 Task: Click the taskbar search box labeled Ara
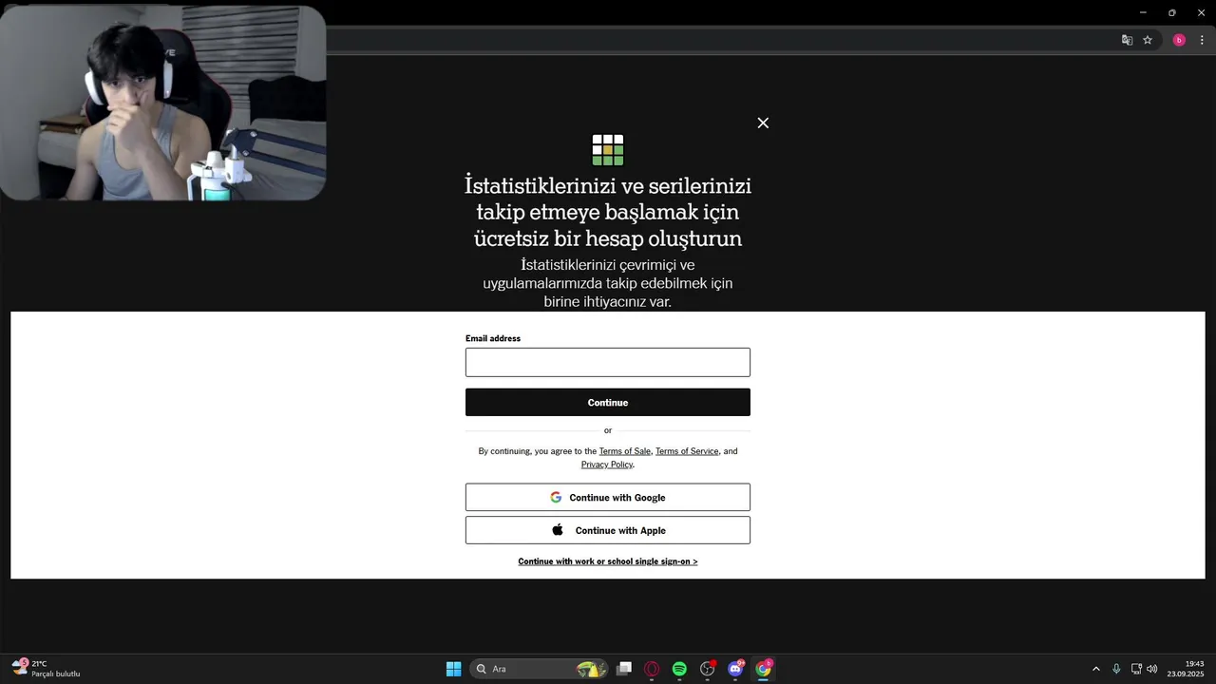pyautogui.click(x=537, y=669)
